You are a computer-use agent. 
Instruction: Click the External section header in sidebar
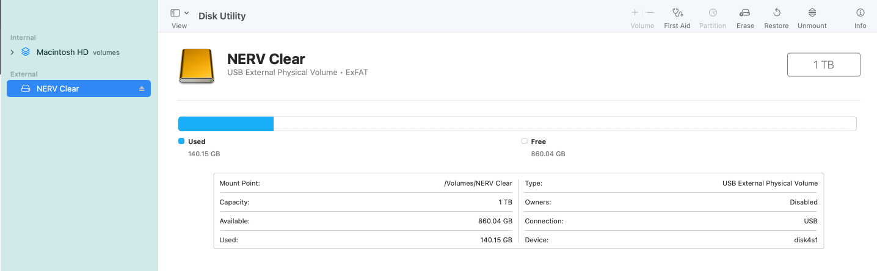click(24, 74)
